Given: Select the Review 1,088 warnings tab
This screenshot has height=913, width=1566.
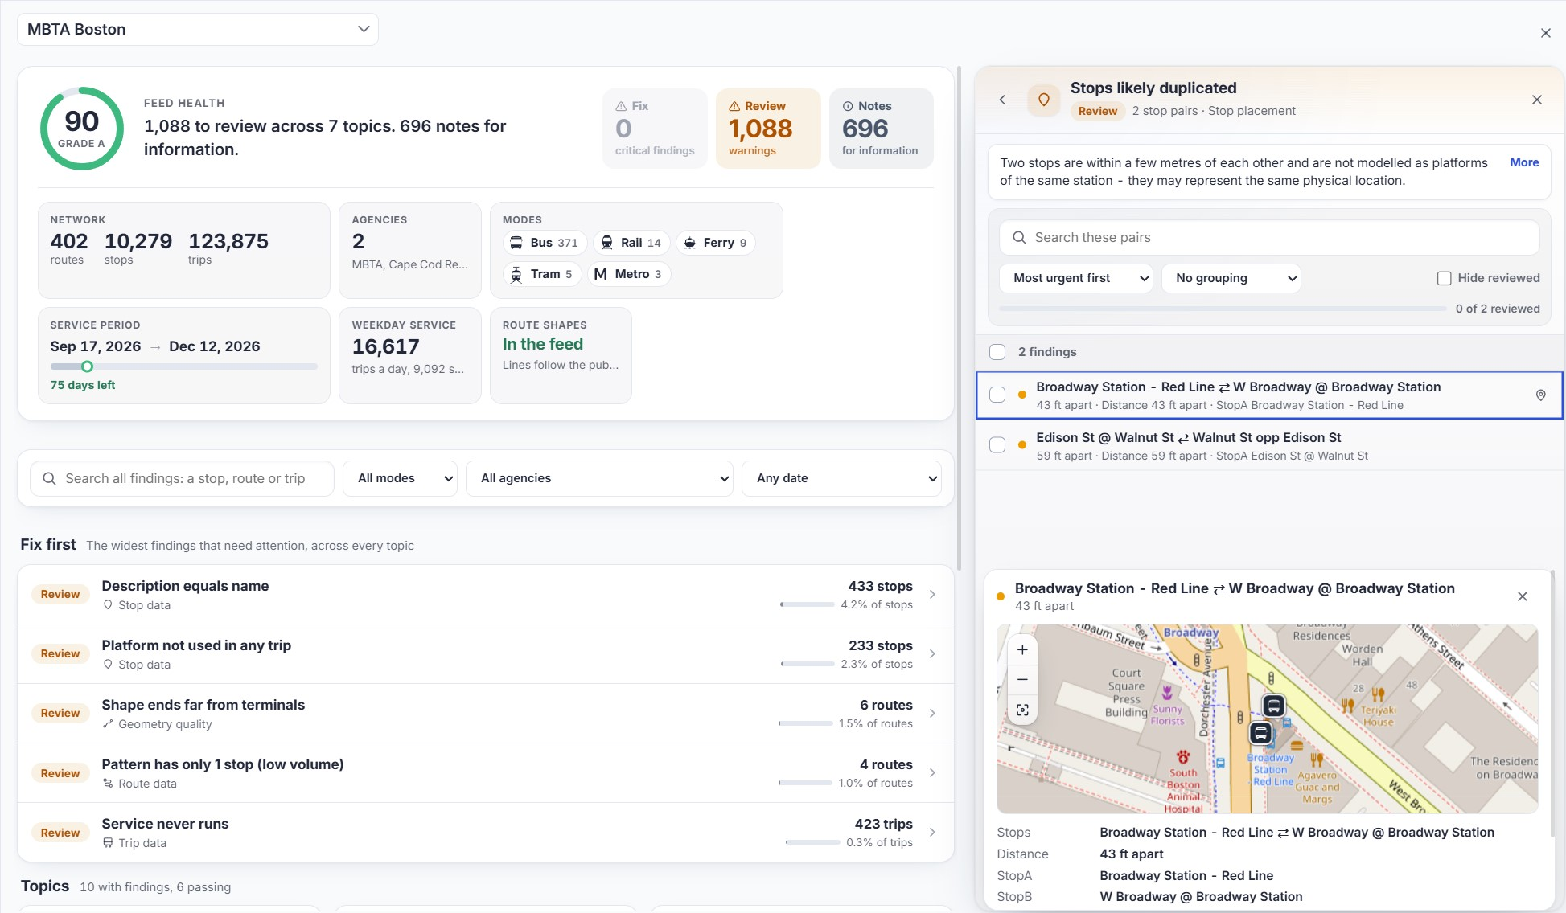Looking at the screenshot, I should (x=768, y=129).
